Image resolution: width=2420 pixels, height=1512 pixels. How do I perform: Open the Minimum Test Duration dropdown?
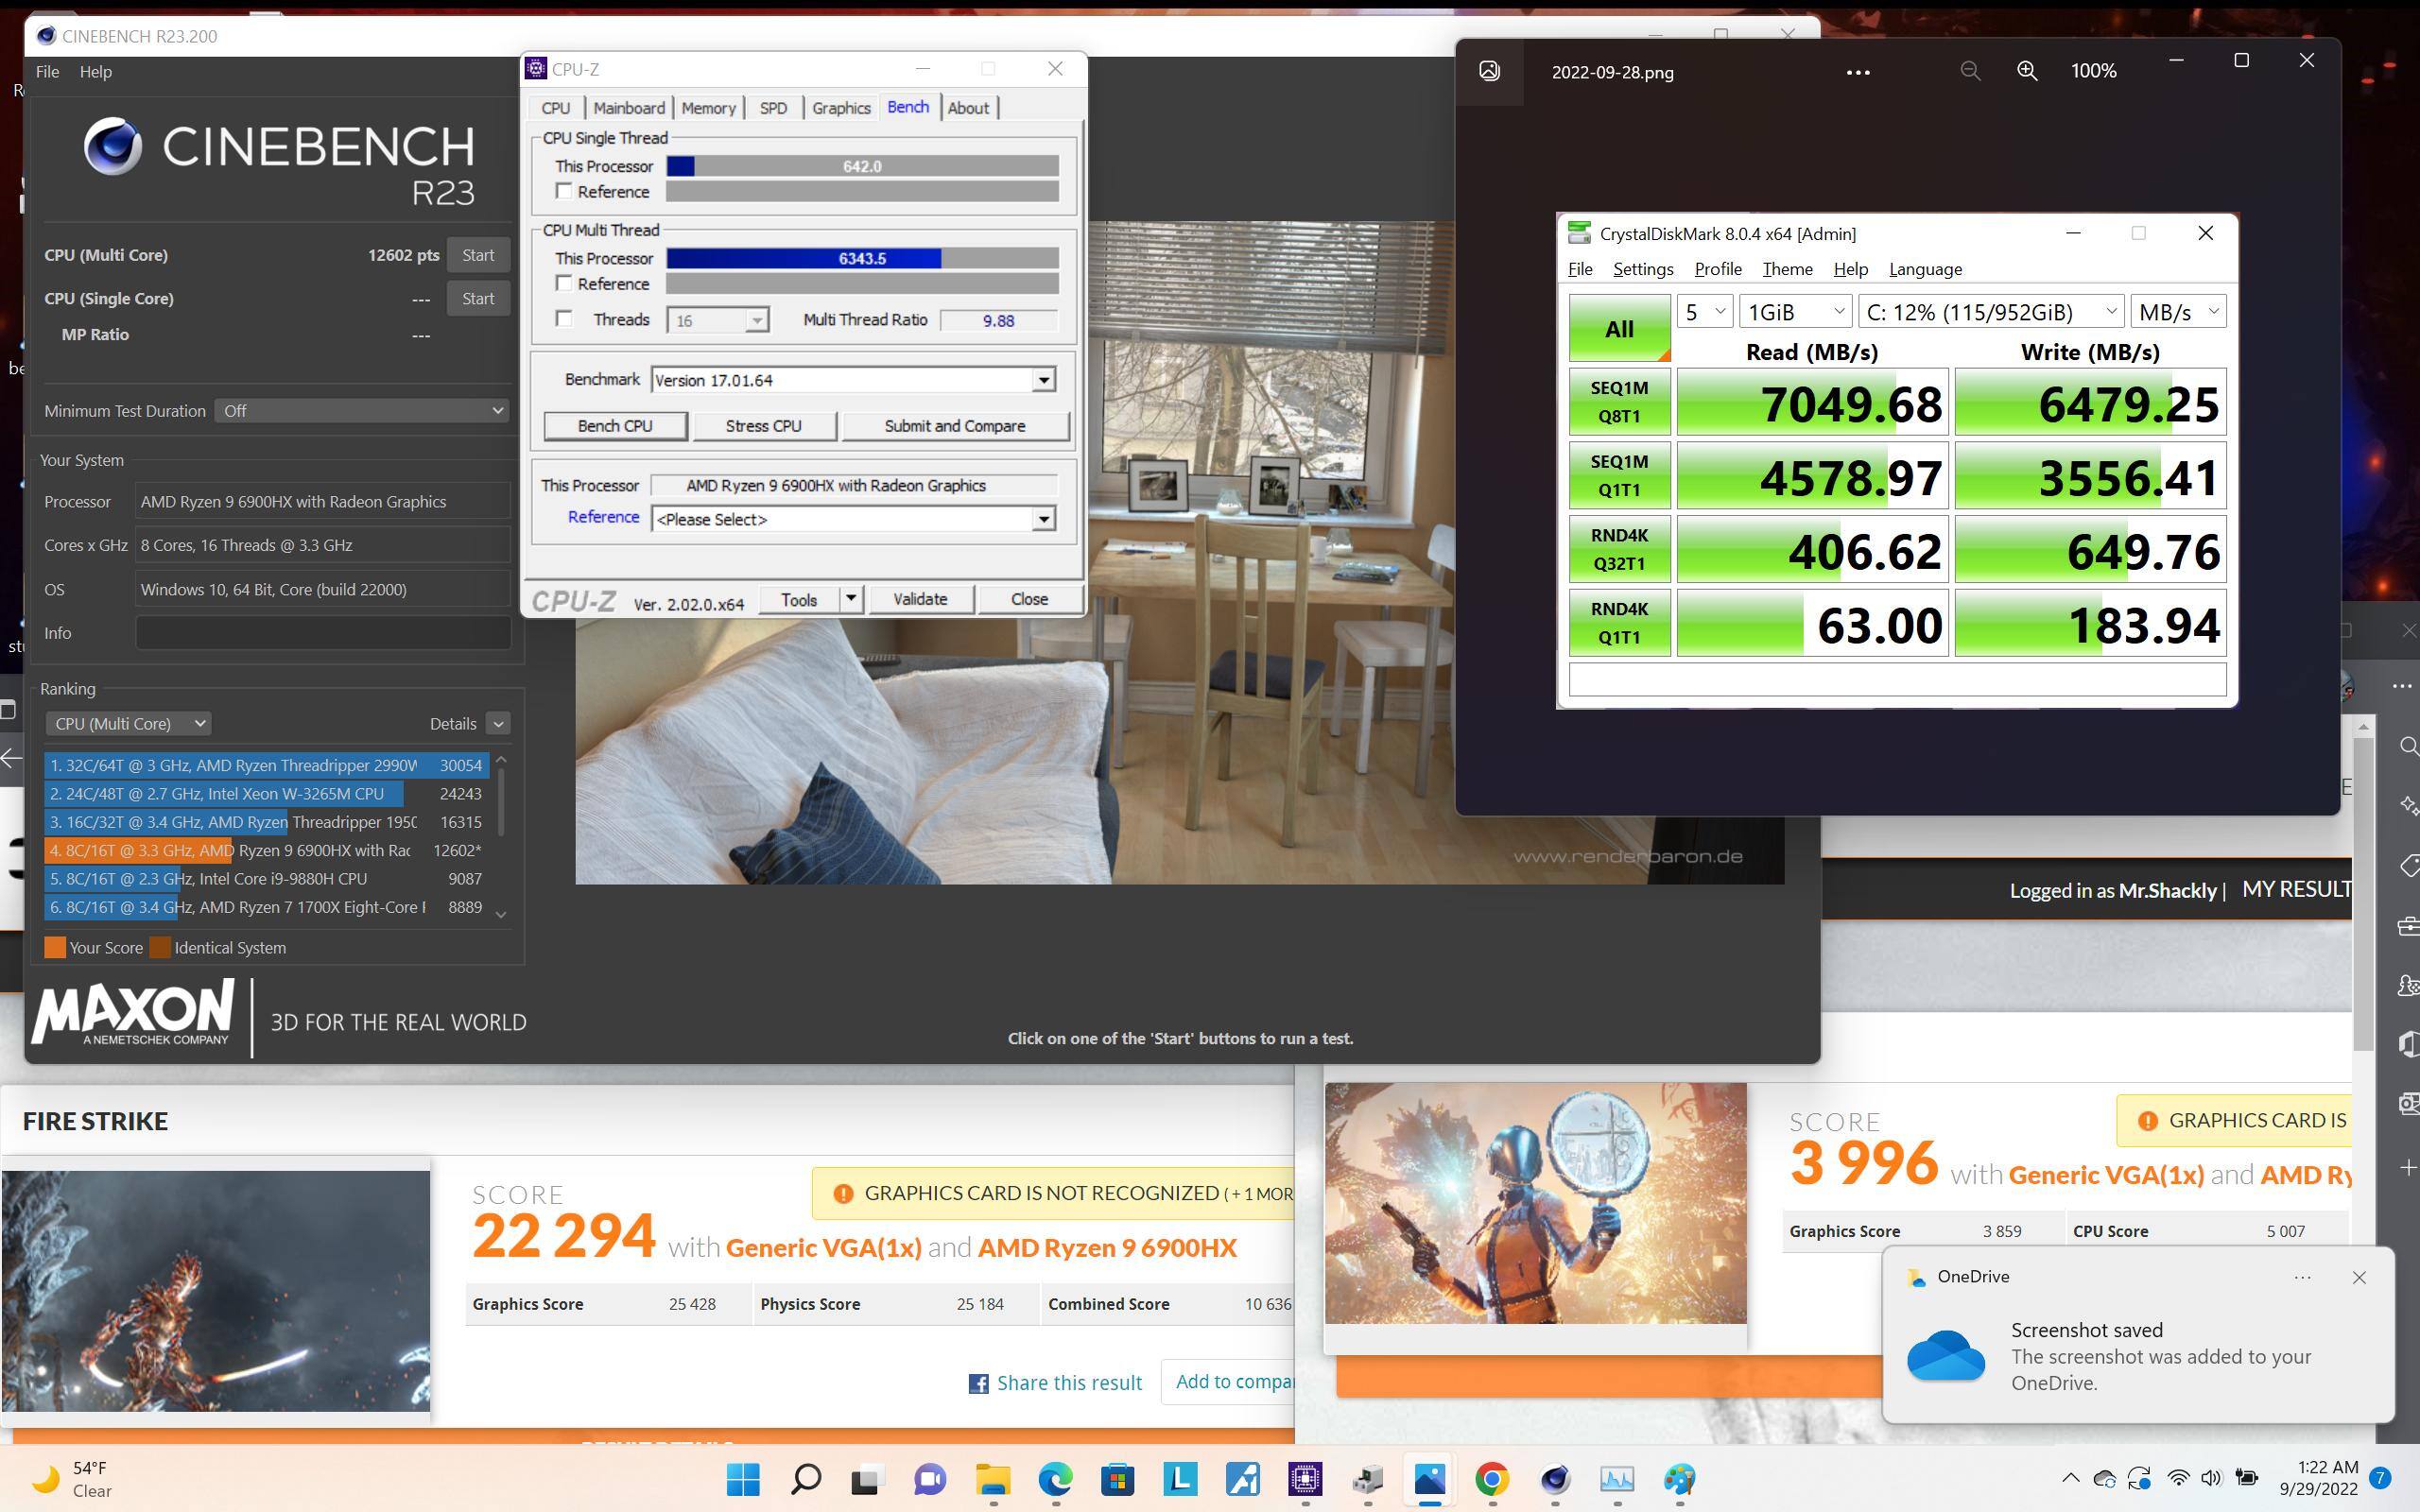coord(361,411)
